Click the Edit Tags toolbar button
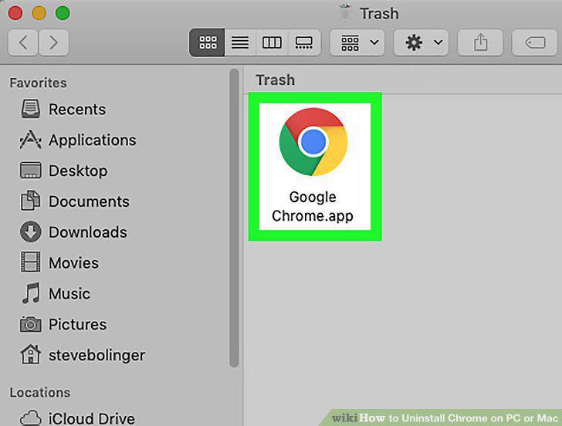The height and width of the screenshot is (426, 562). pyautogui.click(x=535, y=42)
